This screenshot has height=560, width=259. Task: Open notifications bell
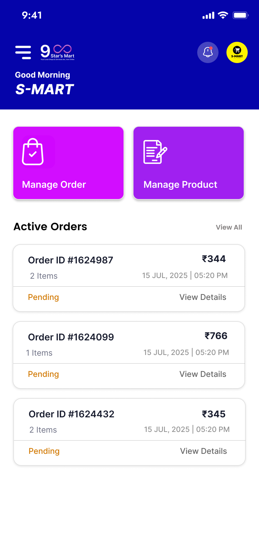[x=208, y=52]
